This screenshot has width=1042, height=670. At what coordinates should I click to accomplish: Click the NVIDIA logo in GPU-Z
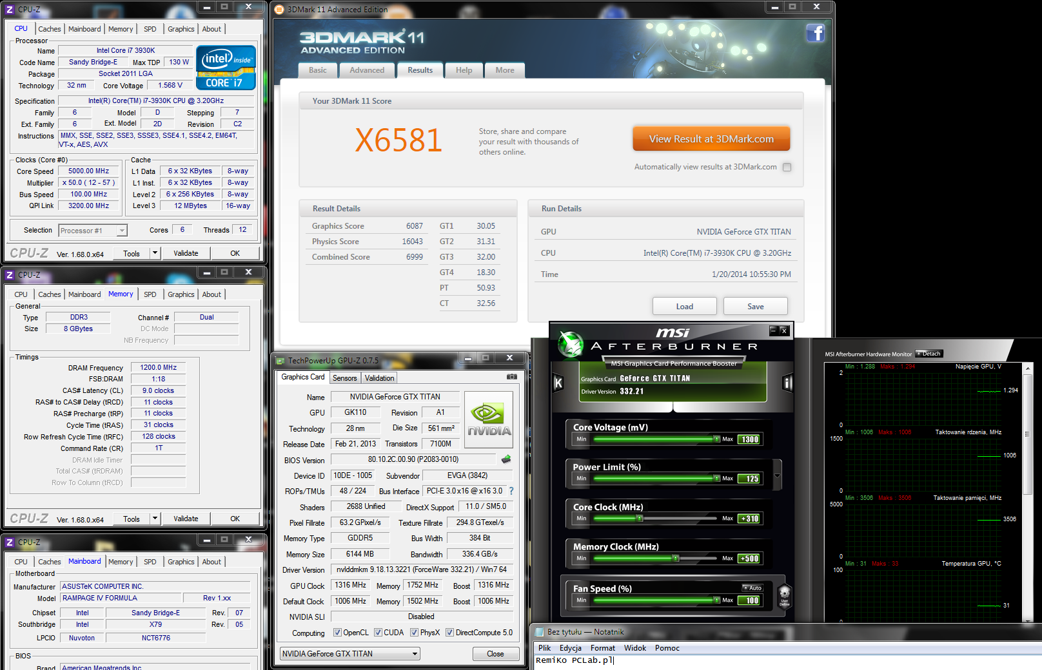point(489,419)
